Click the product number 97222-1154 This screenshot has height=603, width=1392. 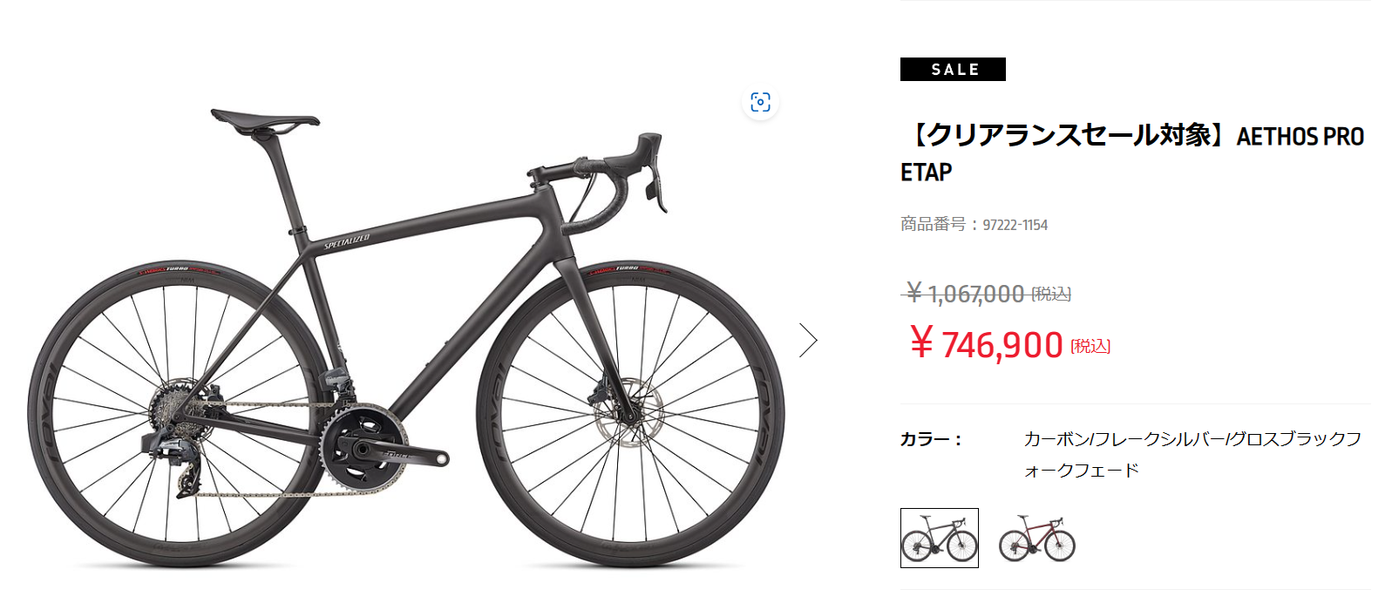point(1015,225)
